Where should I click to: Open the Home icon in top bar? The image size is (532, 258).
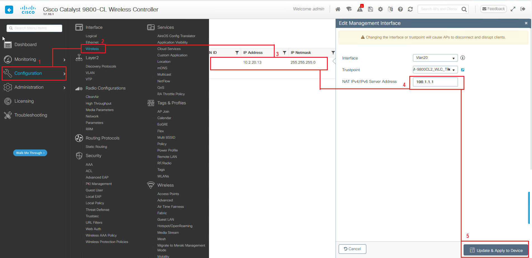[338, 9]
